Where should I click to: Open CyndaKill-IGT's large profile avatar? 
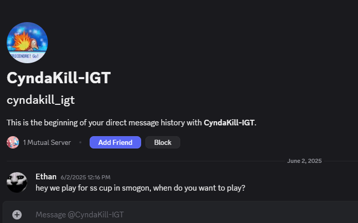click(27, 43)
